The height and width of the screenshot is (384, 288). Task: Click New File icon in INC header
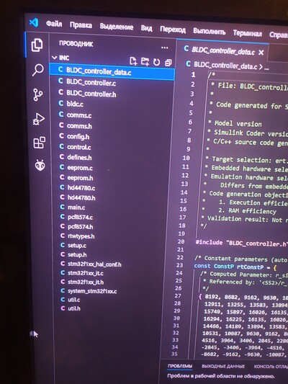click(x=133, y=61)
